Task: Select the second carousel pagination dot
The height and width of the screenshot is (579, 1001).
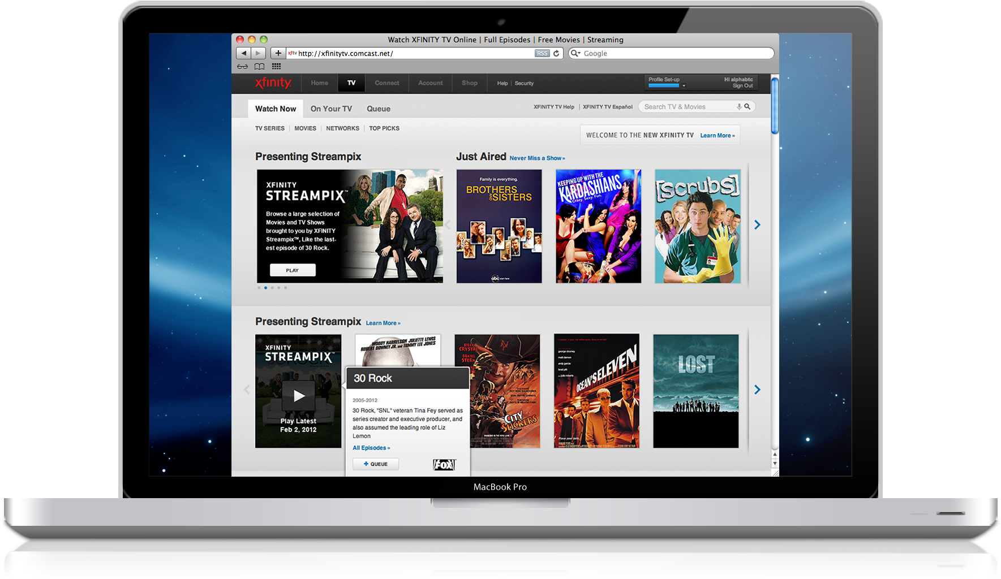Action: coord(265,288)
